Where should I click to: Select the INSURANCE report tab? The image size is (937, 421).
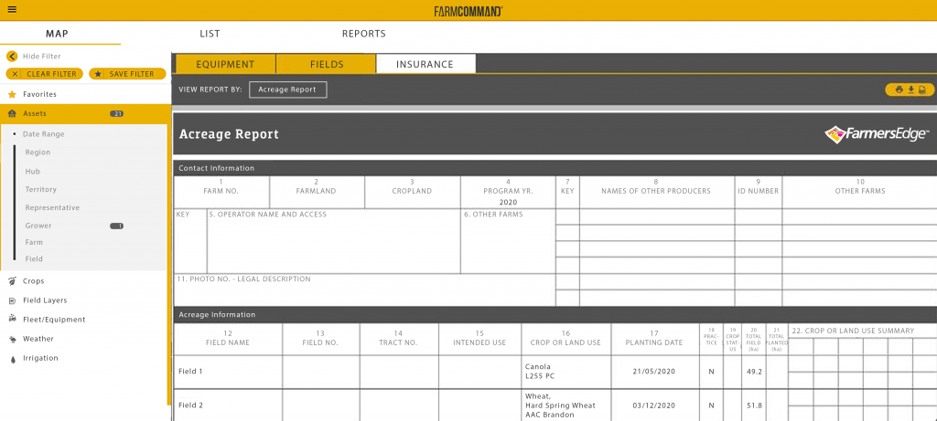coord(425,64)
